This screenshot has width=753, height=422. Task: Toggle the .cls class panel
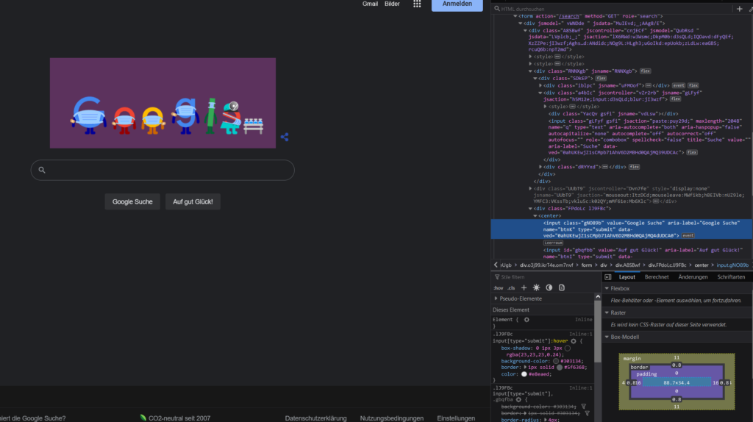[x=512, y=288]
